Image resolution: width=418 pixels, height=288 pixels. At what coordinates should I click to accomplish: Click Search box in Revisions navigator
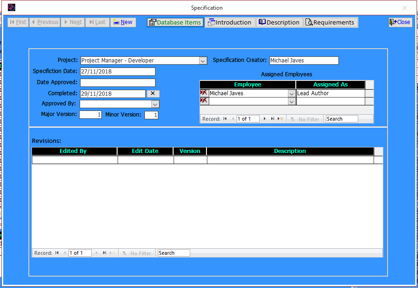(x=174, y=253)
